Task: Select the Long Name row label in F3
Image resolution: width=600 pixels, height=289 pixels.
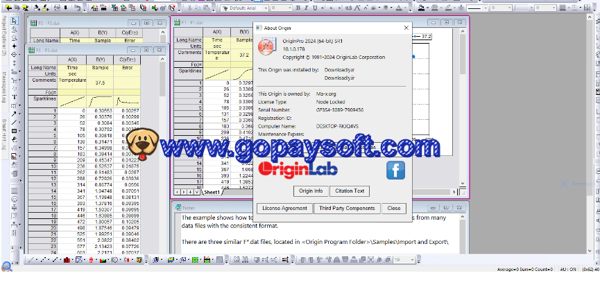Action: point(43,68)
